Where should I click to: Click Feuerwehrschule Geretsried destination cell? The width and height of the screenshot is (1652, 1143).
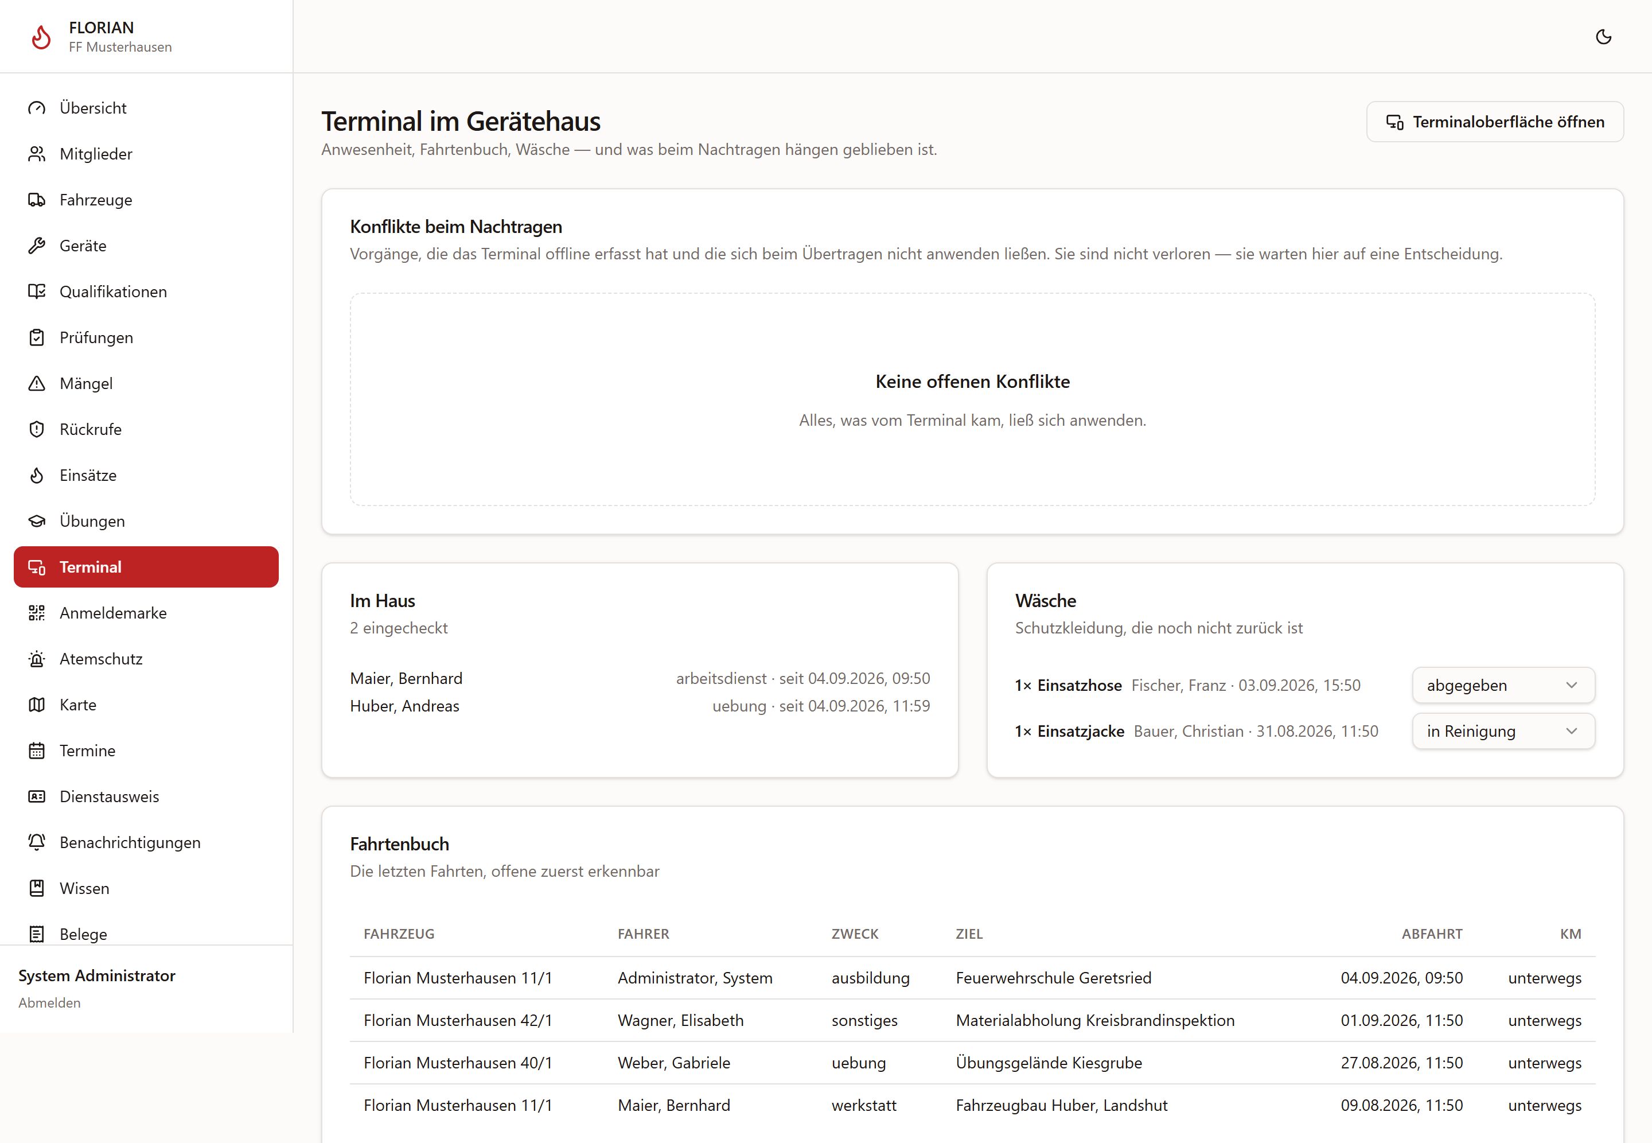[1053, 978]
